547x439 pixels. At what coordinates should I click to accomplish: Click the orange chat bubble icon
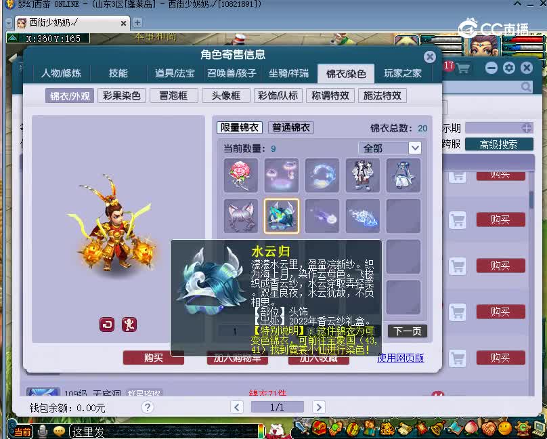click(60, 432)
